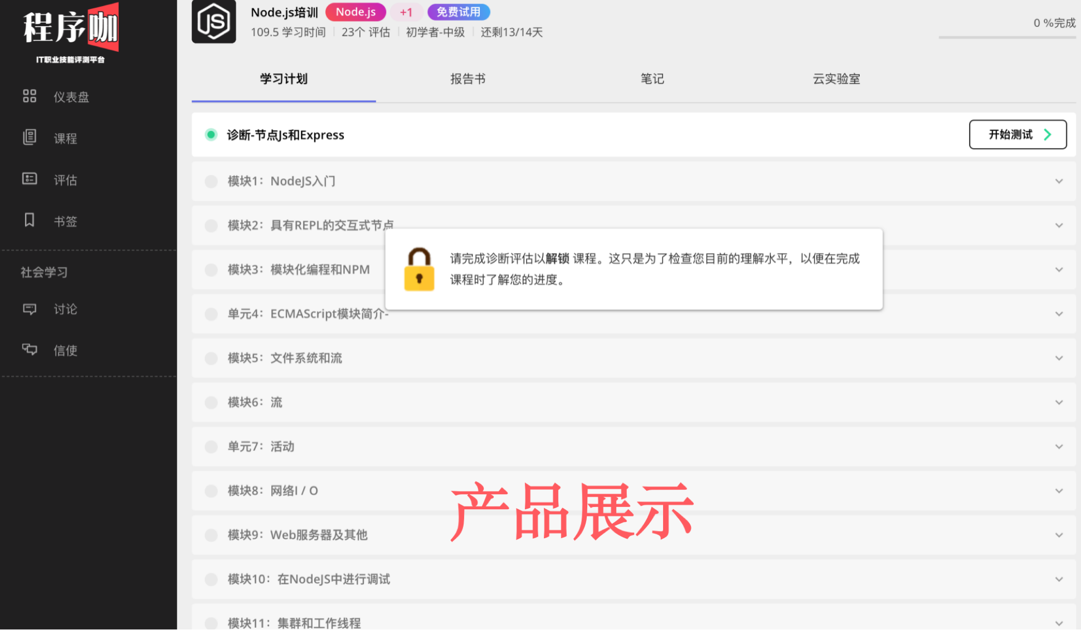Click the status circle beside 模块6: 流

[211, 402]
